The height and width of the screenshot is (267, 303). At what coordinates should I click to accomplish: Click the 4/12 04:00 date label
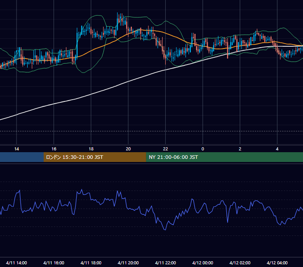coord(277,263)
